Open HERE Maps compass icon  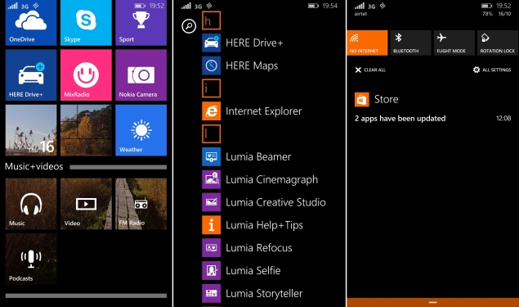[x=211, y=65]
